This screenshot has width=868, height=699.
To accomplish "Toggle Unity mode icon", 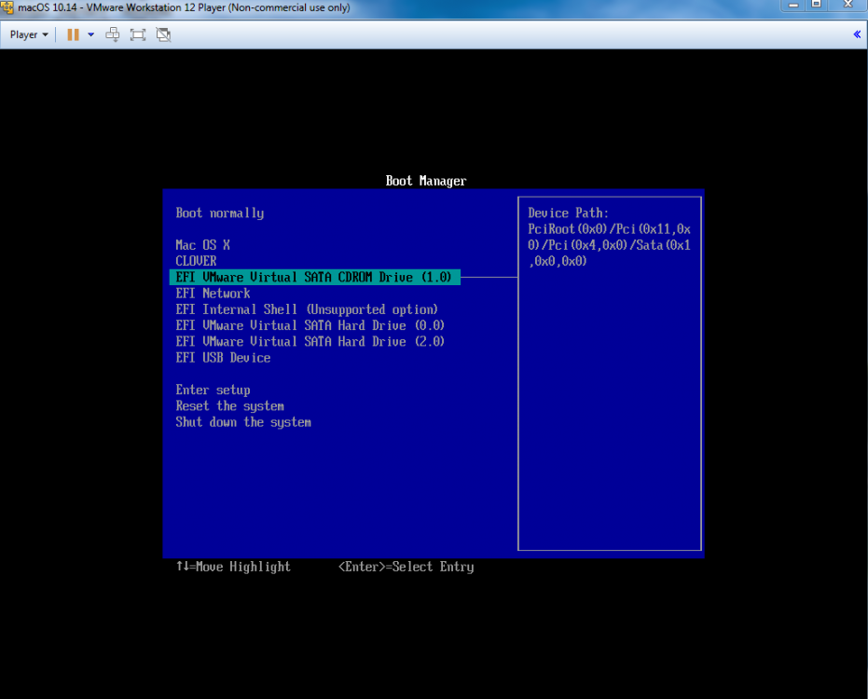I will 163,34.
